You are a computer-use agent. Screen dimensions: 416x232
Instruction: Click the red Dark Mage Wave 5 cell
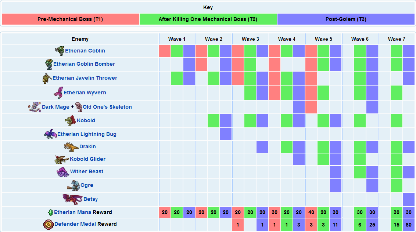311,107
